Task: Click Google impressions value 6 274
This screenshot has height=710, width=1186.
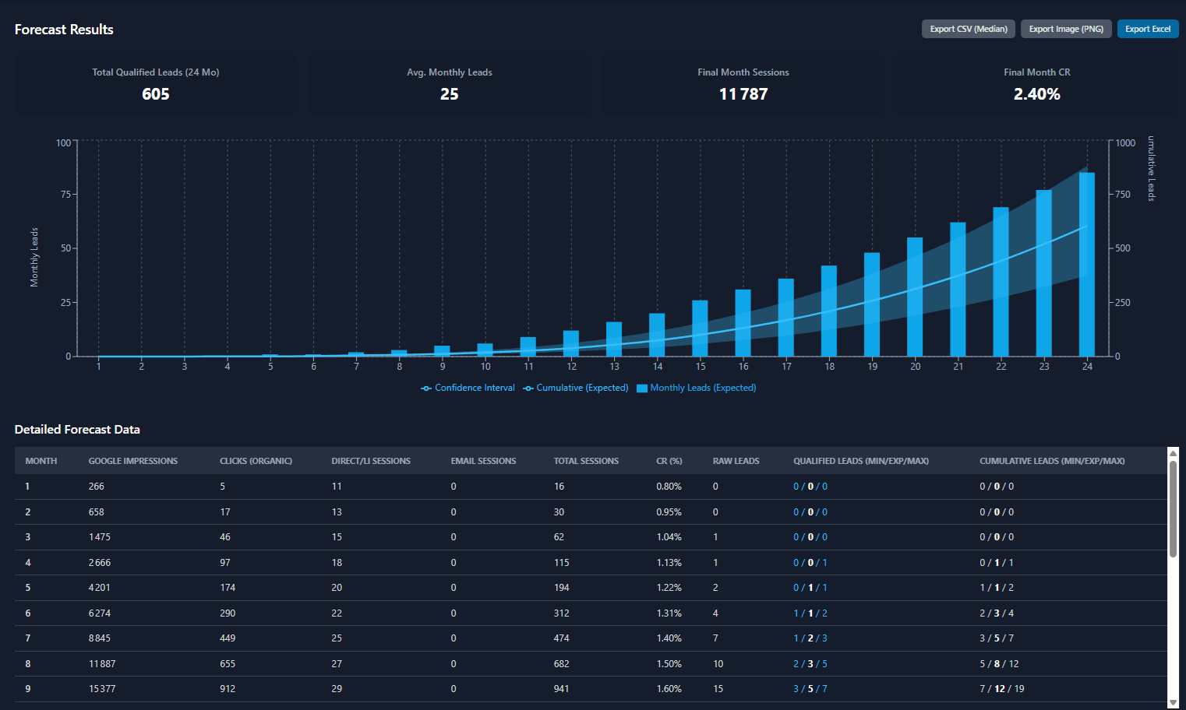Action: pos(99,613)
